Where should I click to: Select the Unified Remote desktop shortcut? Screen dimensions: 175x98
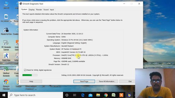point(6,72)
